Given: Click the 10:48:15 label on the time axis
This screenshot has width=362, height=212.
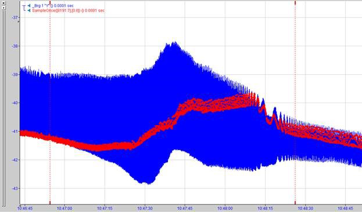Looking at the screenshot, I should pyautogui.click(x=265, y=209).
